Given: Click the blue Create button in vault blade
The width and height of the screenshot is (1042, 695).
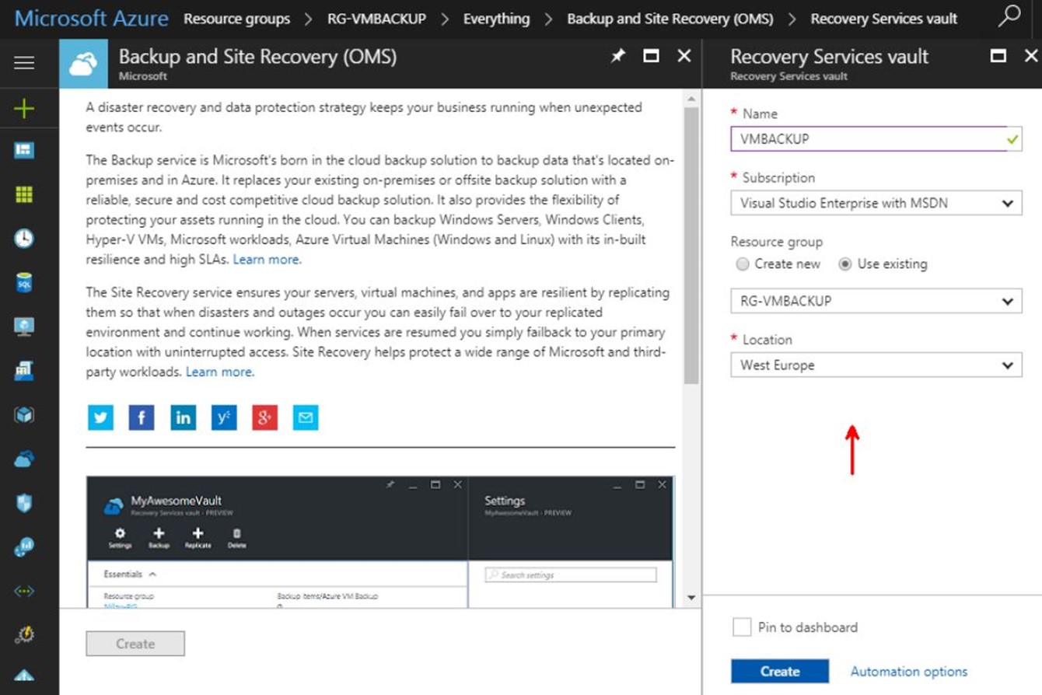Looking at the screenshot, I should (780, 672).
